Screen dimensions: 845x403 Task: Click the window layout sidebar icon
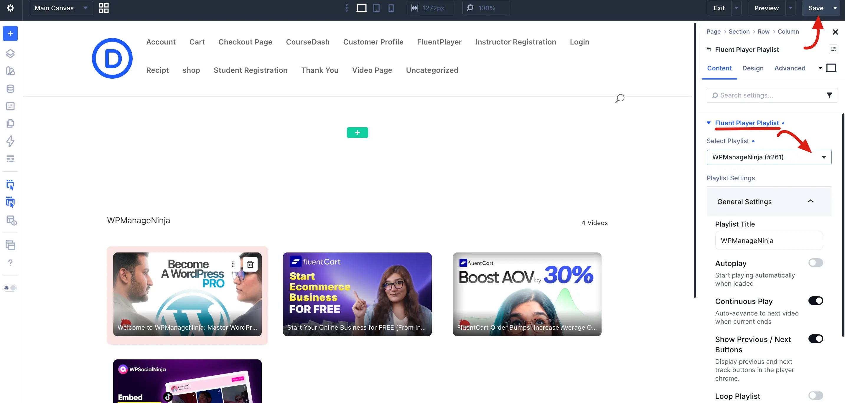click(x=10, y=245)
